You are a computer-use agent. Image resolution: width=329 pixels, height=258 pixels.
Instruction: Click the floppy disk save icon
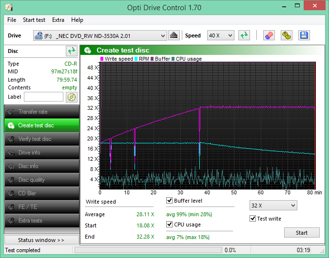304,35
